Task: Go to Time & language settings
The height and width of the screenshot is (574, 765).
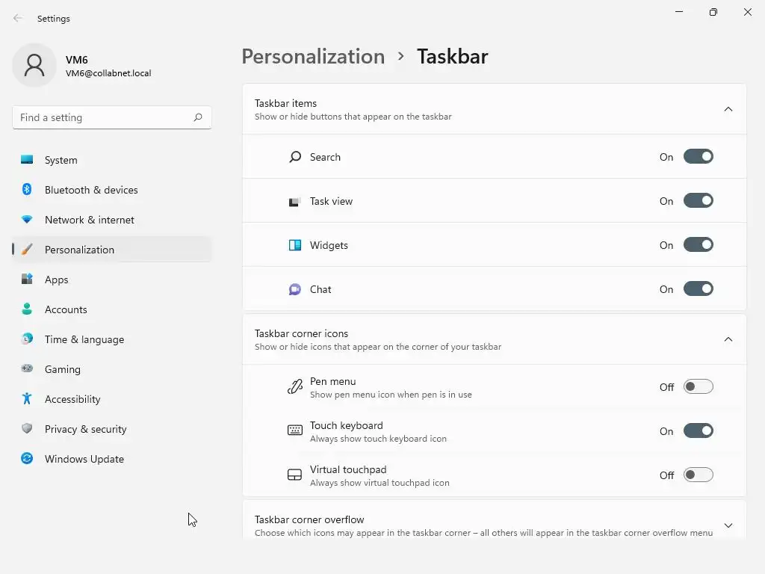Action: point(84,339)
